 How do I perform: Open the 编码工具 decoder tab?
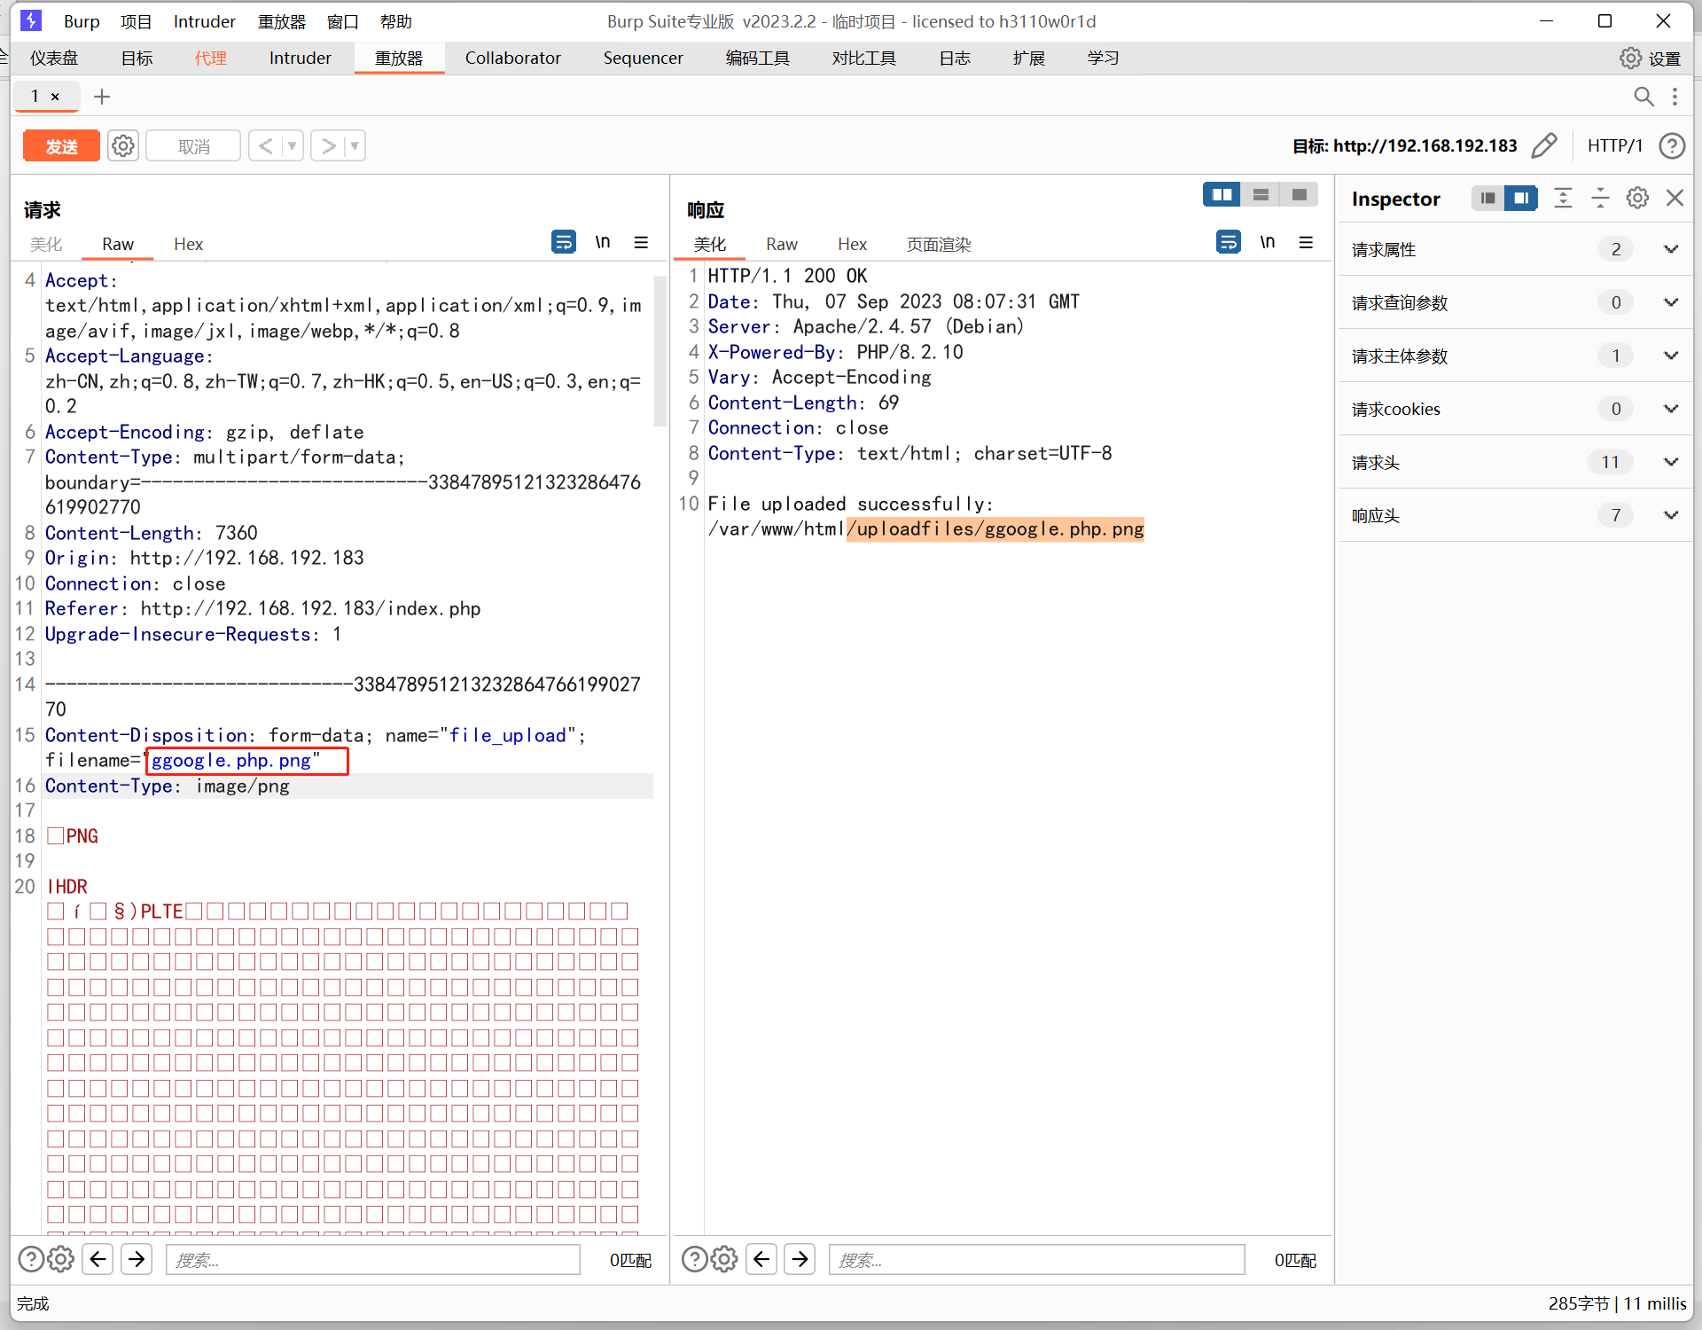(758, 58)
